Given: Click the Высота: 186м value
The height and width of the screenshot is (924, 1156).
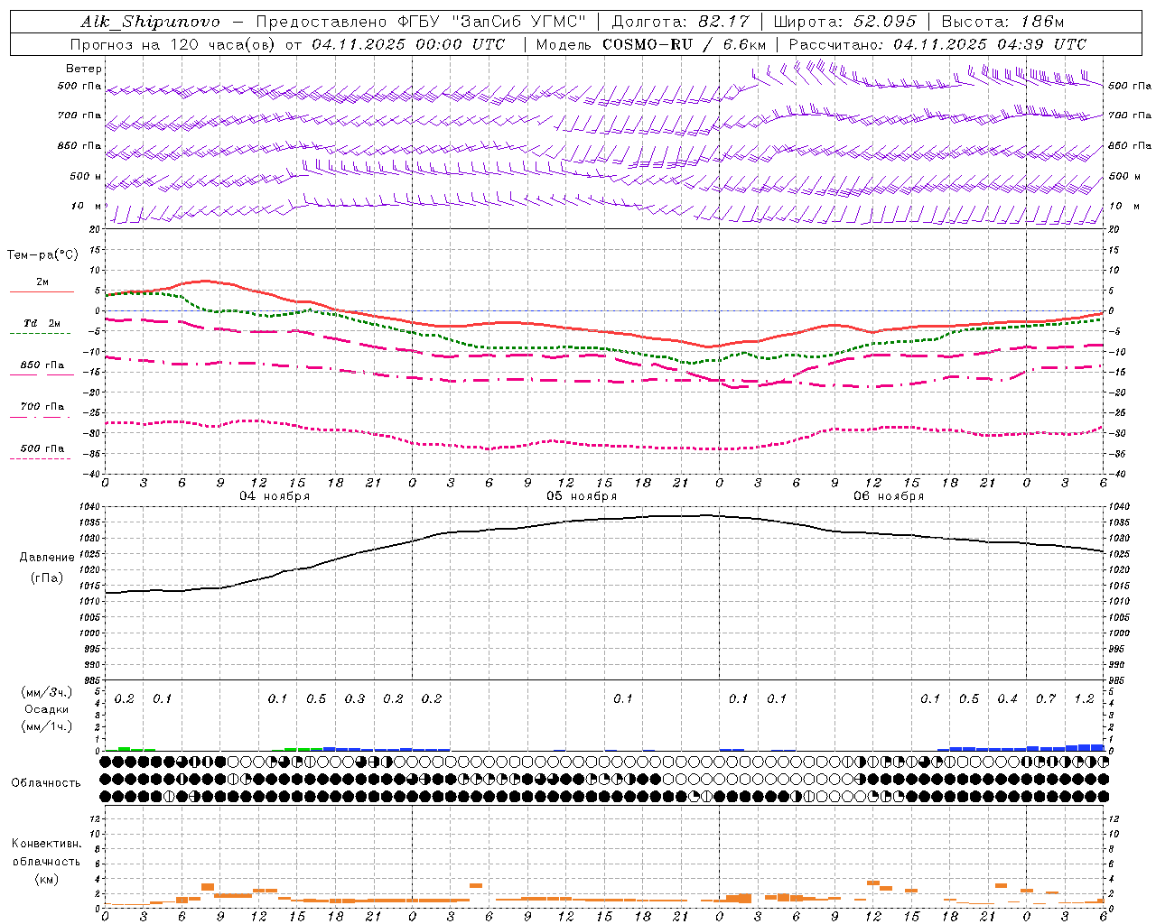Looking at the screenshot, I should (1003, 22).
